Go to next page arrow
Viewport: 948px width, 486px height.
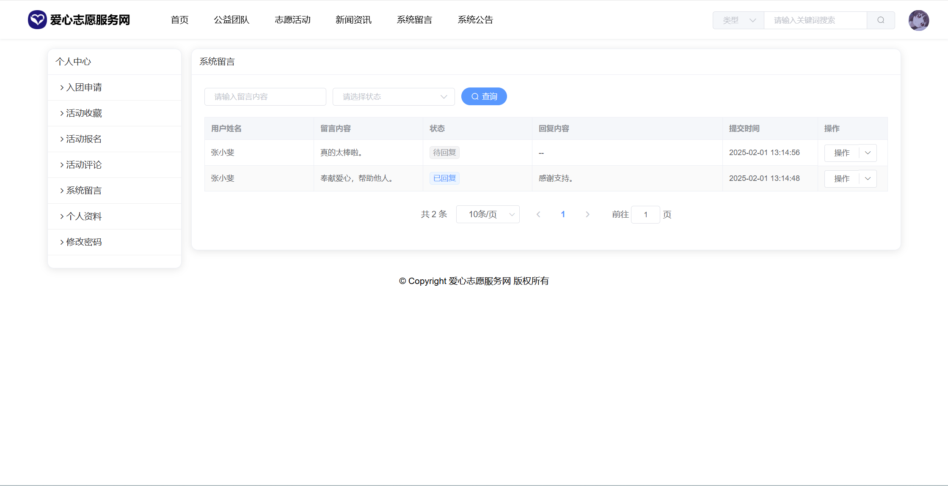tap(587, 215)
